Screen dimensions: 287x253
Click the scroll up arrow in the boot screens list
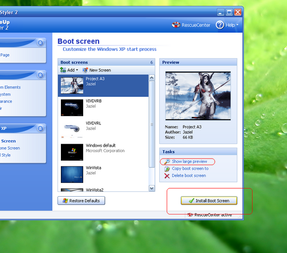(152, 78)
